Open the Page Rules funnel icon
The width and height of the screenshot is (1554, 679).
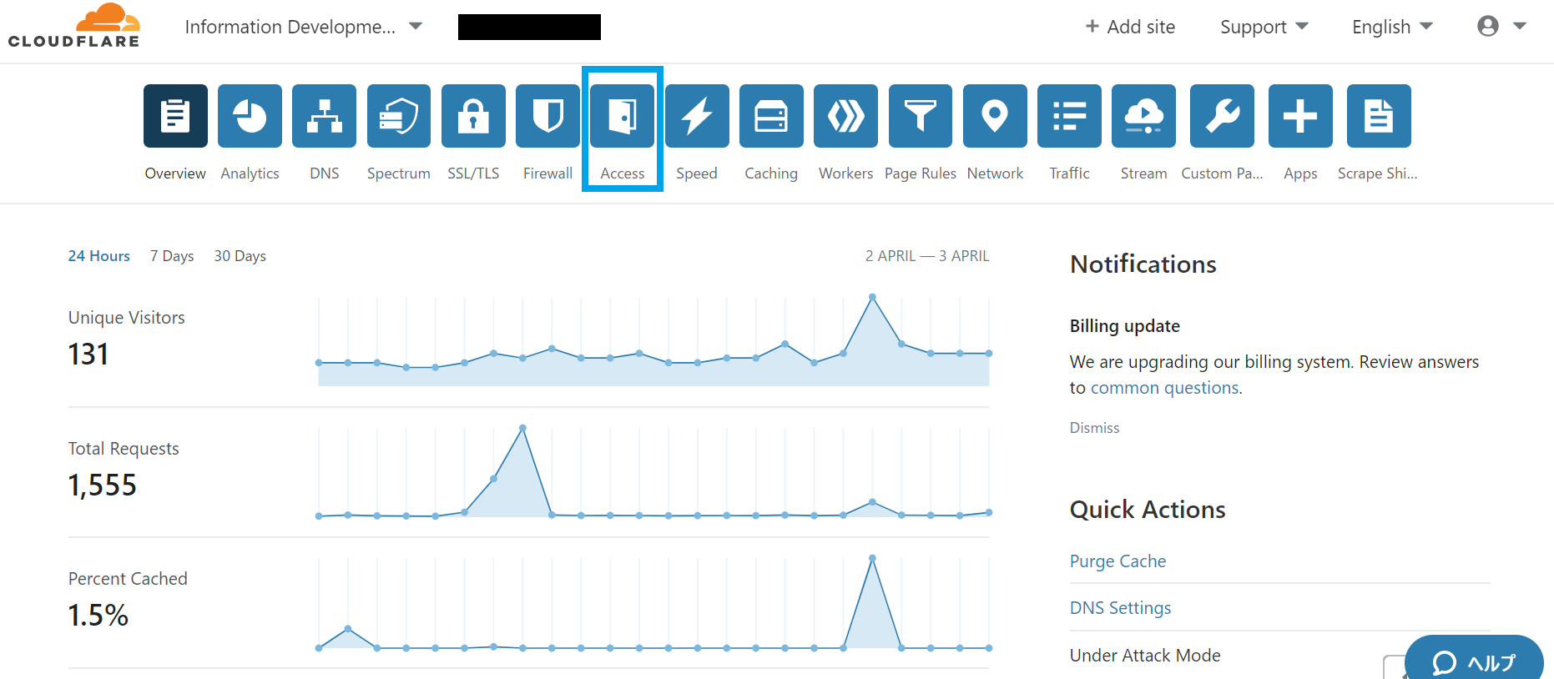[x=921, y=116]
